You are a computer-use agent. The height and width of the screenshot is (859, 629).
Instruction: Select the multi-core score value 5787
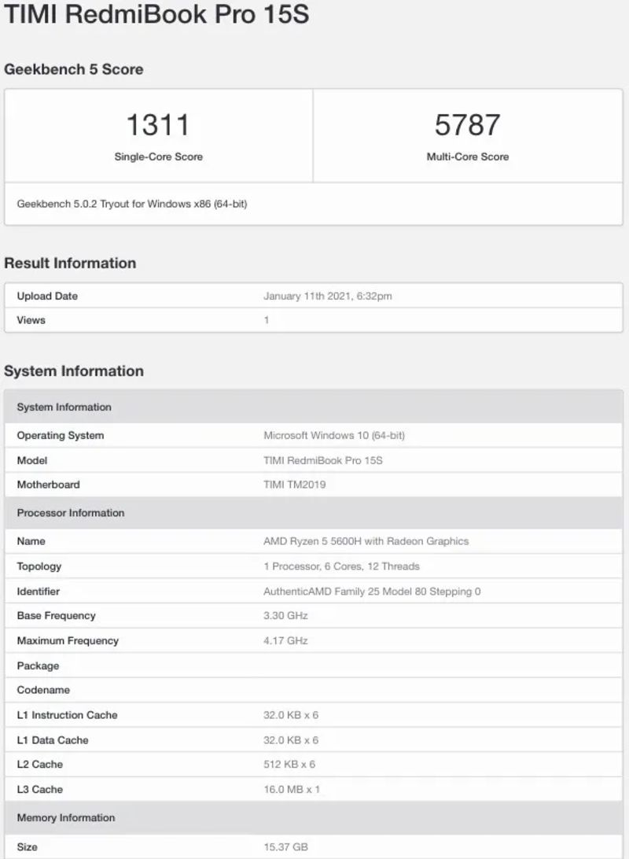click(468, 125)
